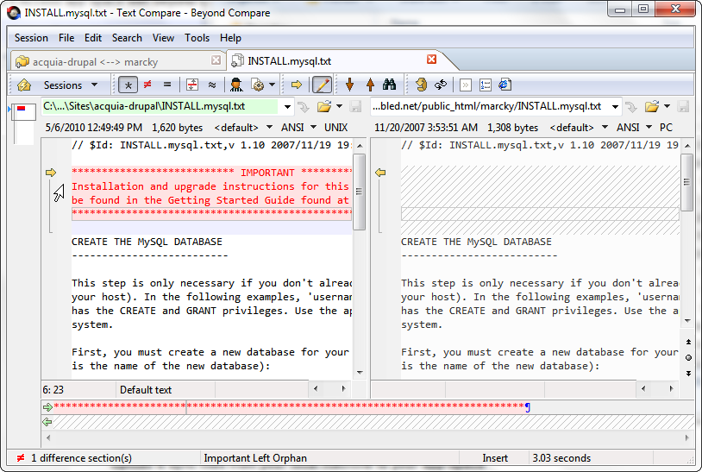The image size is (702, 472).
Task: Click the left file path field
Action: tap(160, 107)
